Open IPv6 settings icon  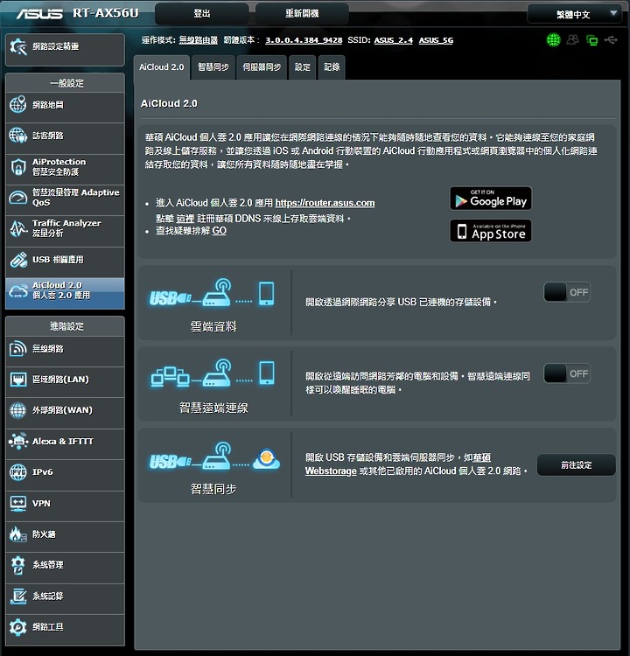18,472
